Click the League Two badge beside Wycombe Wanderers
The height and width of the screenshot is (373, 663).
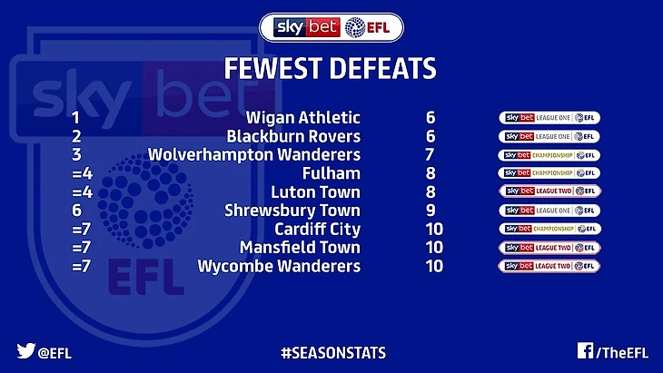pos(549,266)
